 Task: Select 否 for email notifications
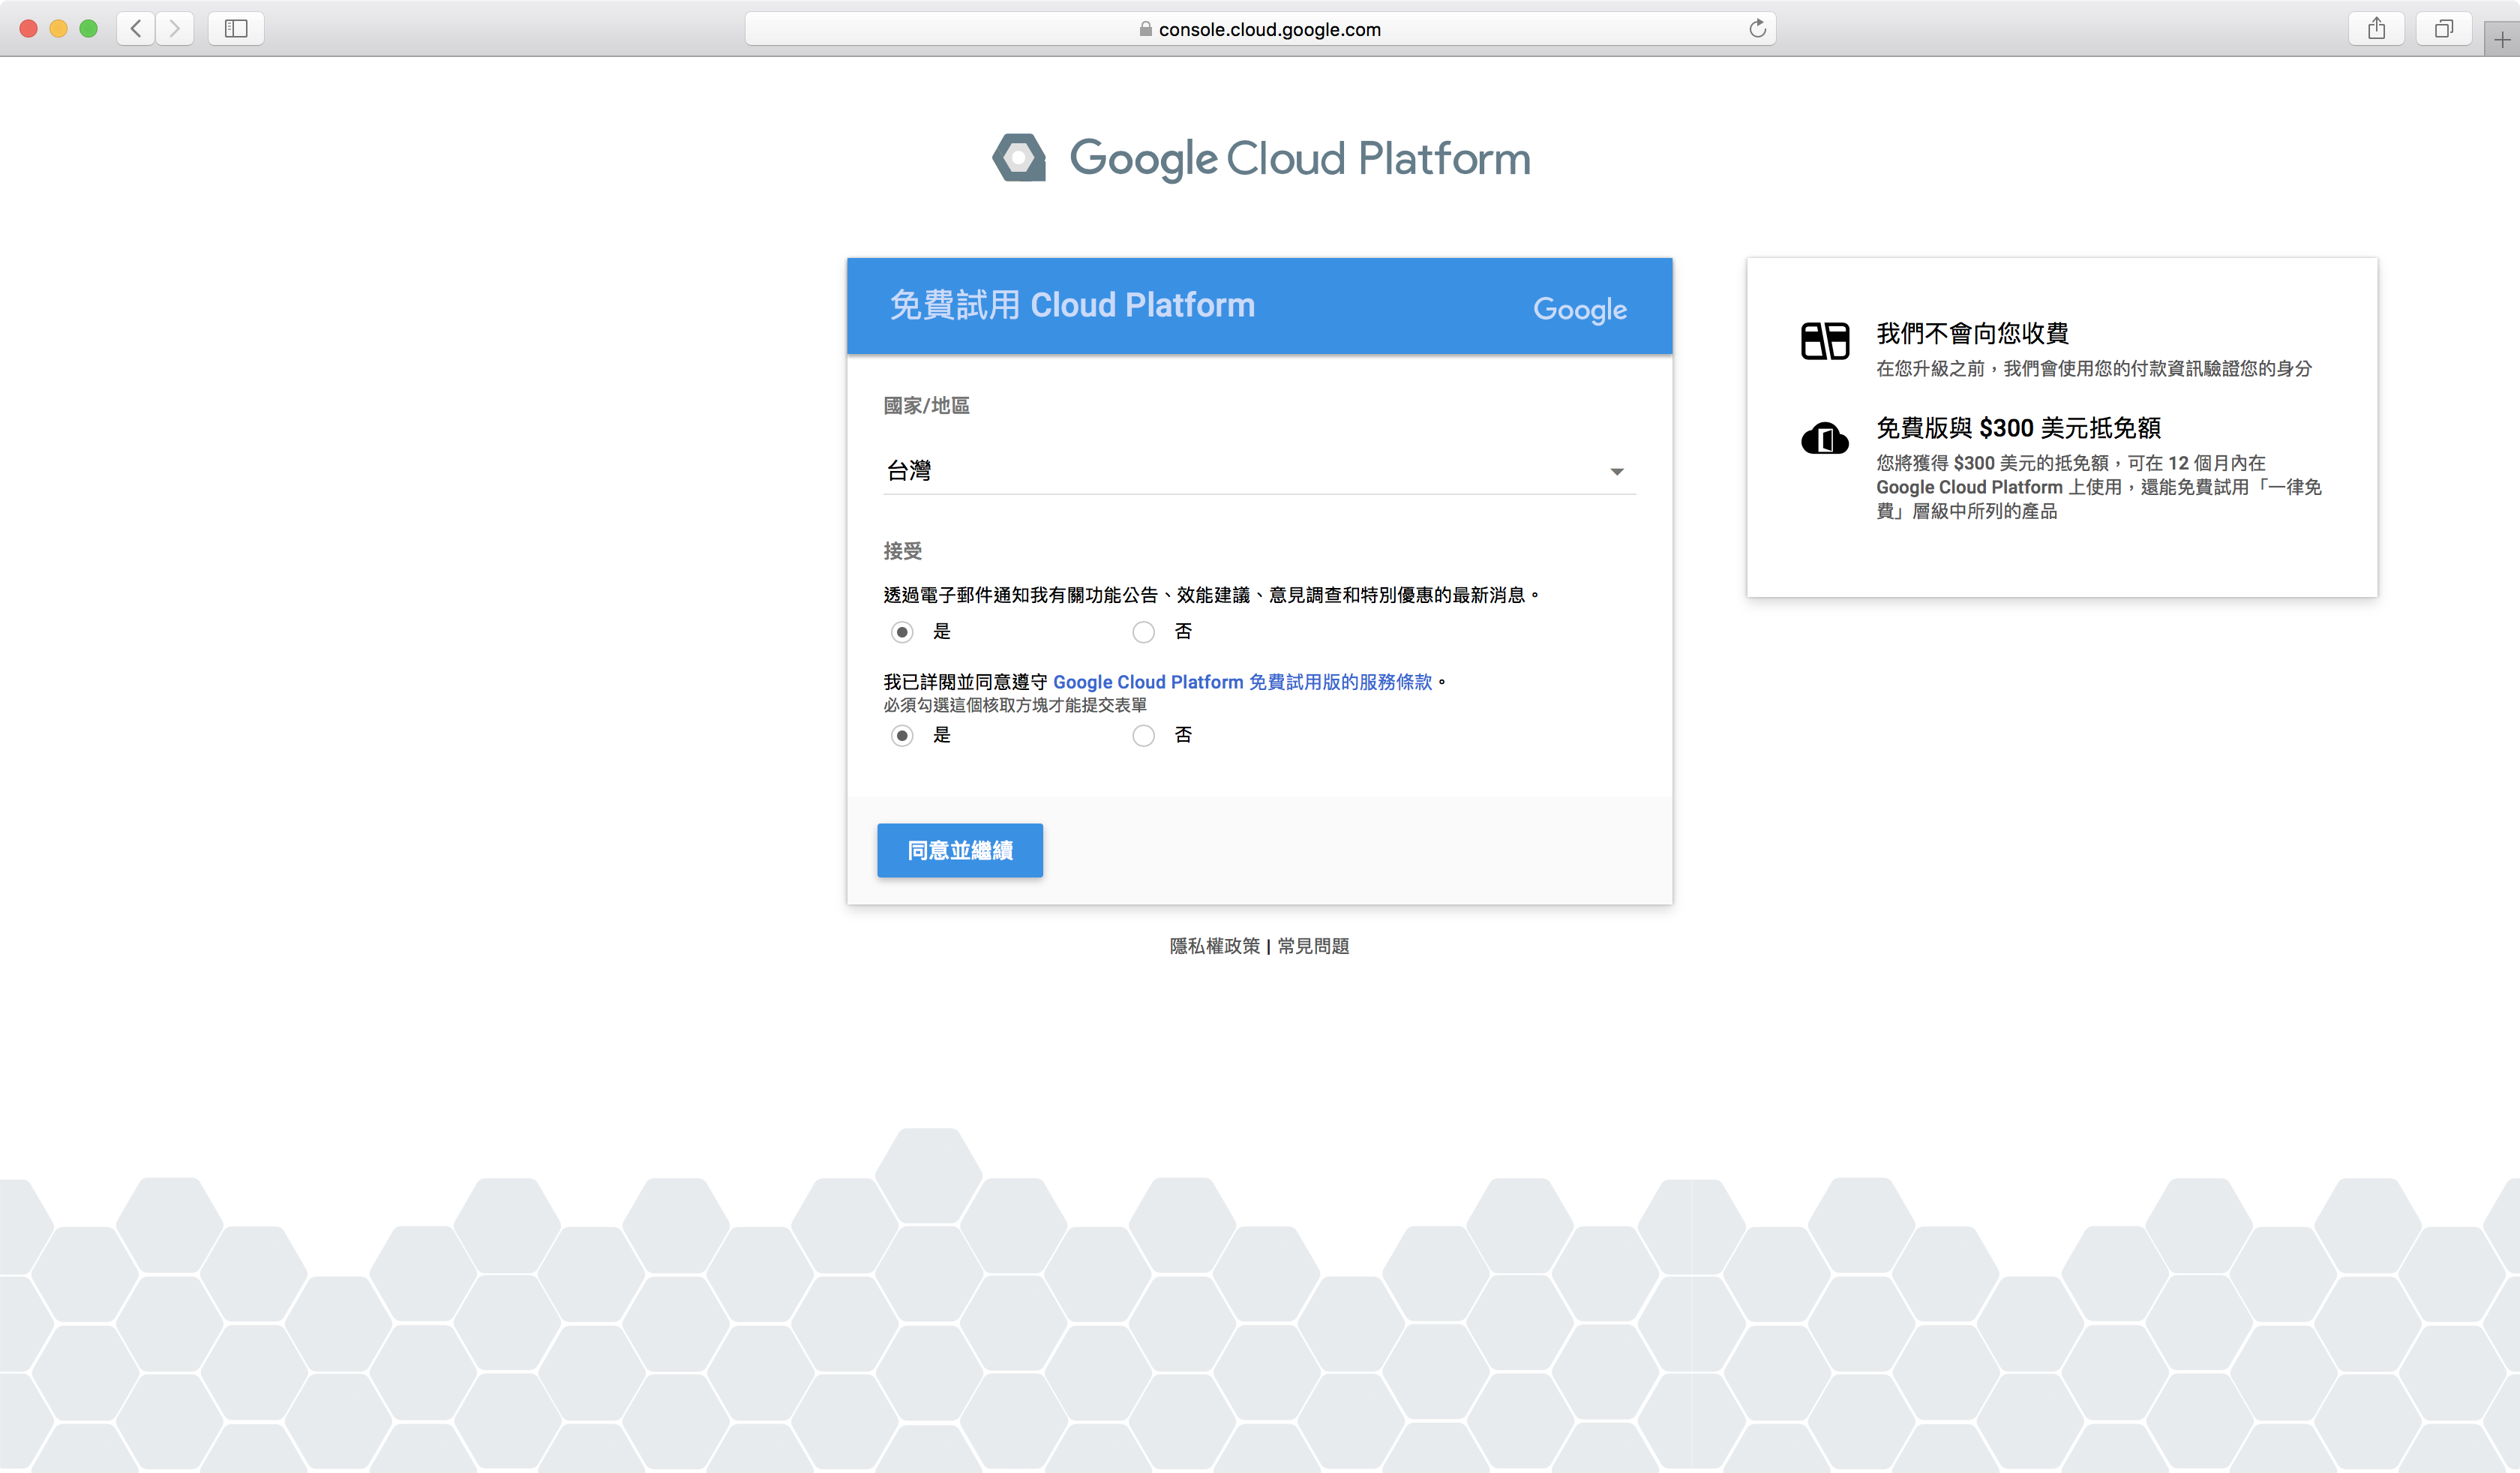click(x=1144, y=632)
